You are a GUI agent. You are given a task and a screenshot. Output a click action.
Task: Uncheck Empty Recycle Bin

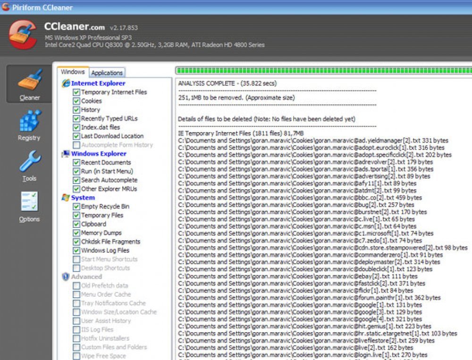76,207
